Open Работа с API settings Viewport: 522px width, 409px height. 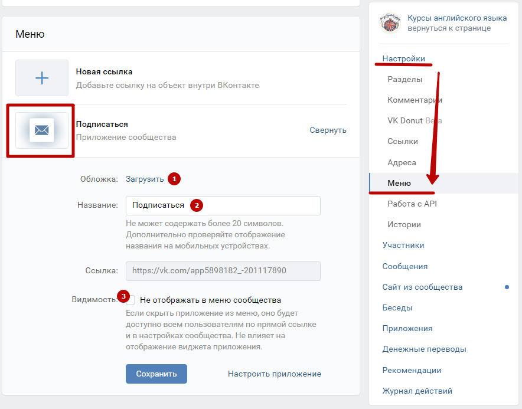412,204
